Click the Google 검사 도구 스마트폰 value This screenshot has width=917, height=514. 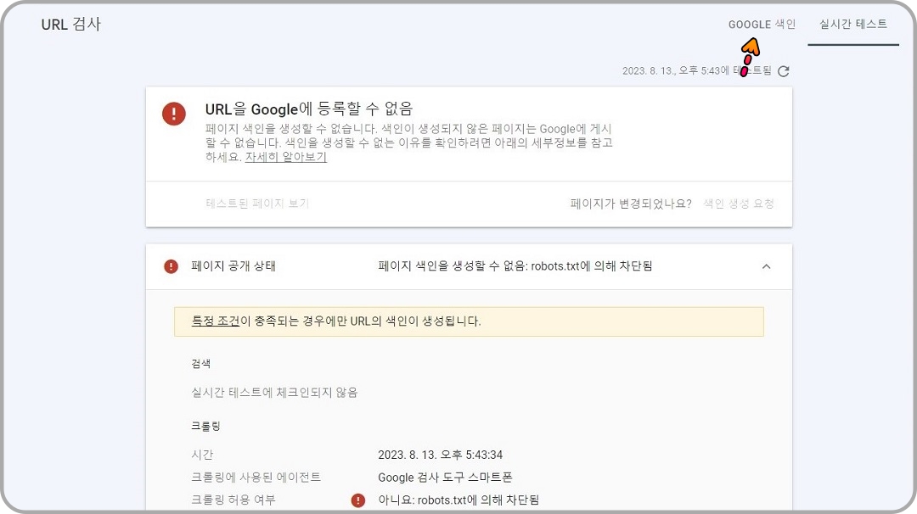click(x=445, y=478)
